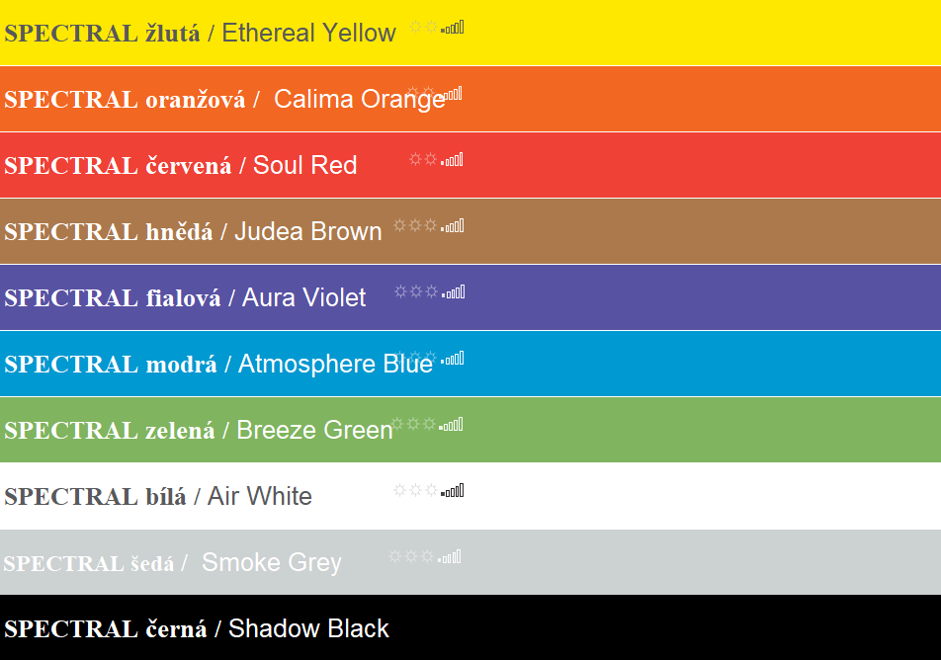Screen dimensions: 941x660
Task: Click the Judea Brown color band
Action: (x=470, y=231)
